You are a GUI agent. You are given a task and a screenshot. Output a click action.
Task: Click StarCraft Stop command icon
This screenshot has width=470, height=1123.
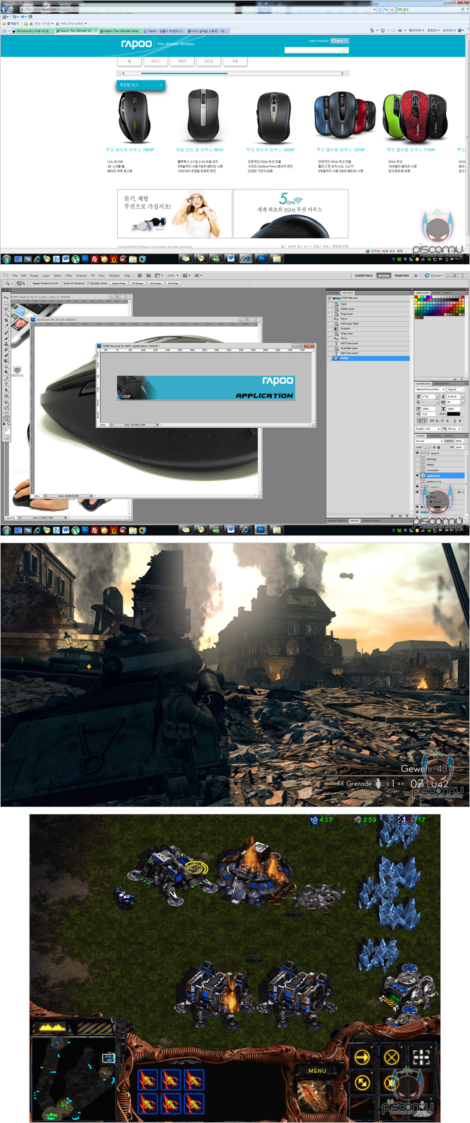click(x=391, y=1057)
